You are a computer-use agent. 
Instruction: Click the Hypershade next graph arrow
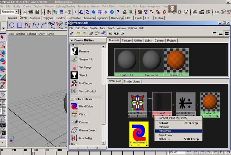coord(84,34)
